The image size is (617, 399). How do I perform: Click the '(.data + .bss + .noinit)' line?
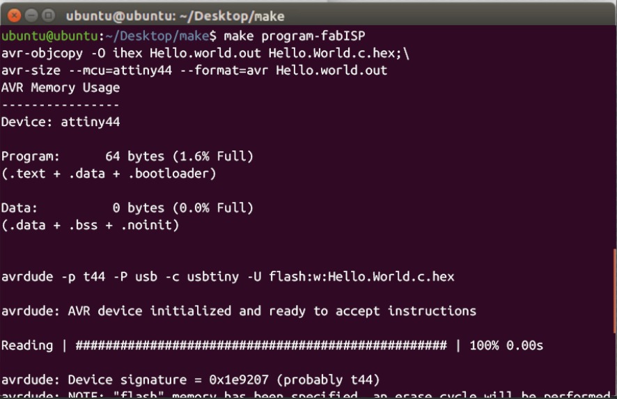(x=91, y=225)
